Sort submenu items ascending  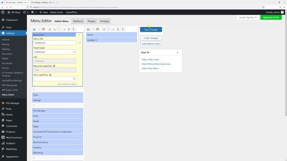tap(118, 29)
